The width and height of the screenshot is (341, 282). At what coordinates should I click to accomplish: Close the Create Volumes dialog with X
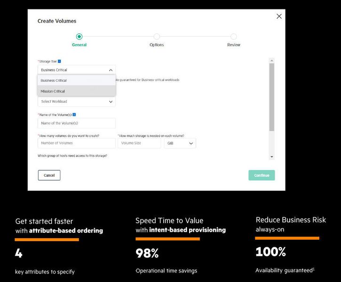point(279,16)
